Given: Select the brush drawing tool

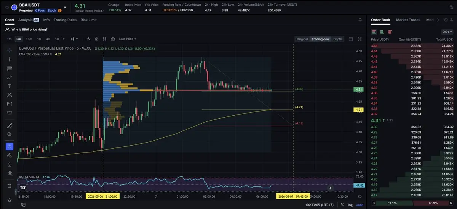Looking at the screenshot, I should (10, 77).
